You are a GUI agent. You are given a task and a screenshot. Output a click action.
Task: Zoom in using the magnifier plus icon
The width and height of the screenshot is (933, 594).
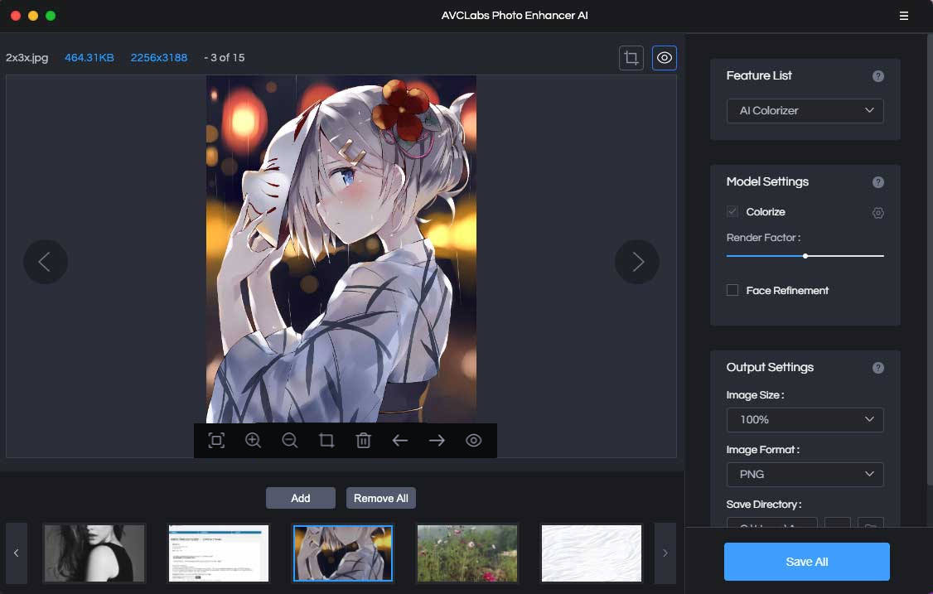click(253, 441)
